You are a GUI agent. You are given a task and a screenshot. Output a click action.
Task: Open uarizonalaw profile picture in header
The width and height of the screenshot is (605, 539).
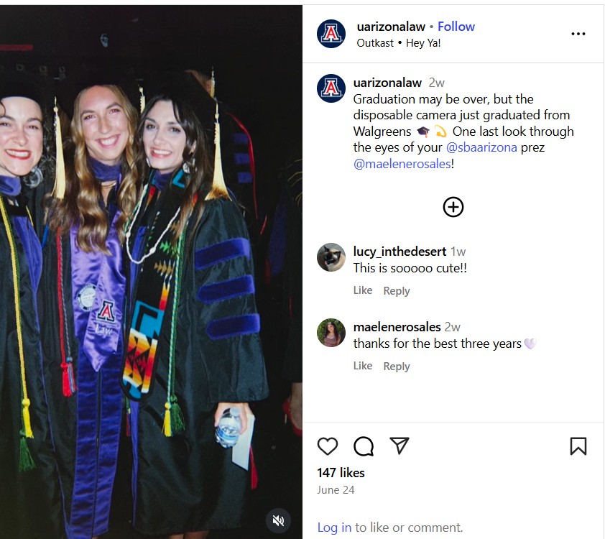coord(331,34)
